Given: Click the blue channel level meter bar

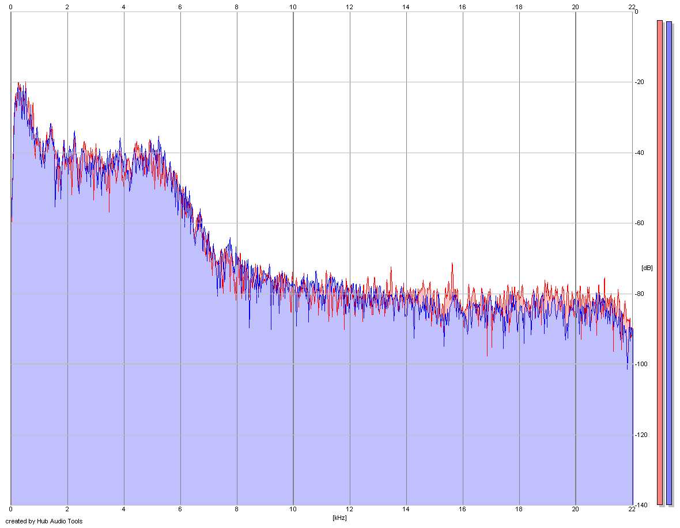Looking at the screenshot, I should click(x=668, y=263).
